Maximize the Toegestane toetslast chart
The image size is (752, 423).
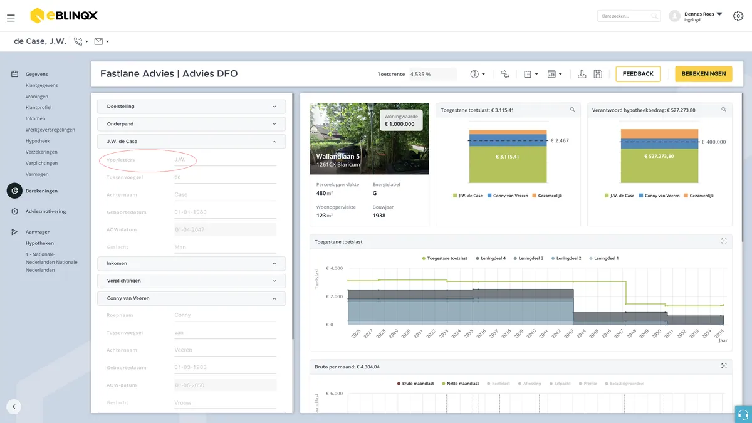[724, 241]
